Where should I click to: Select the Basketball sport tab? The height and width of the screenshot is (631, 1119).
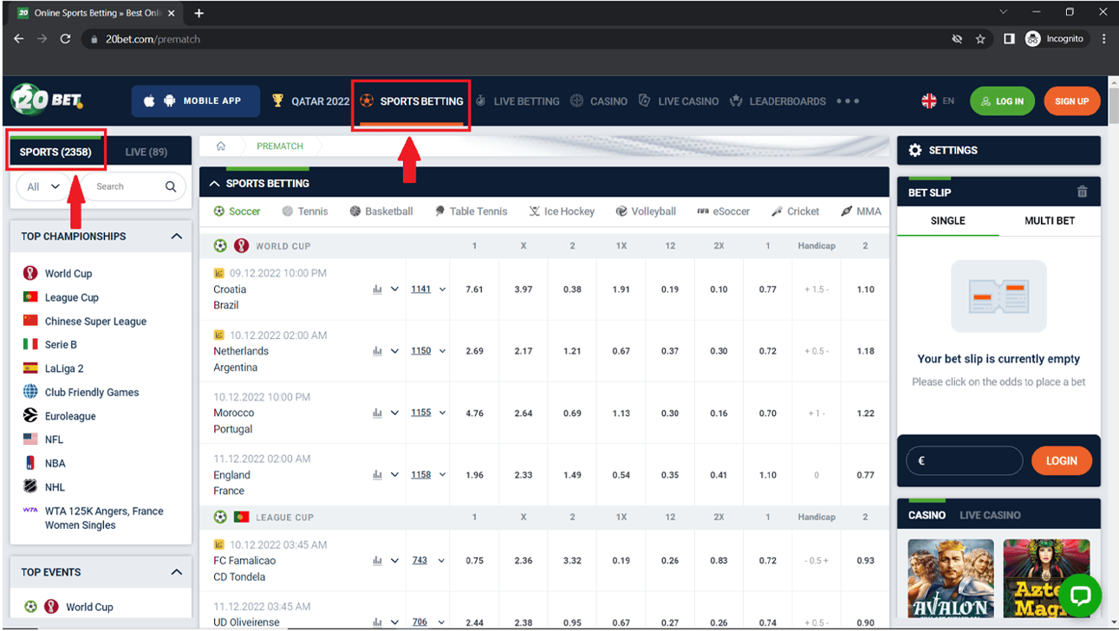381,211
